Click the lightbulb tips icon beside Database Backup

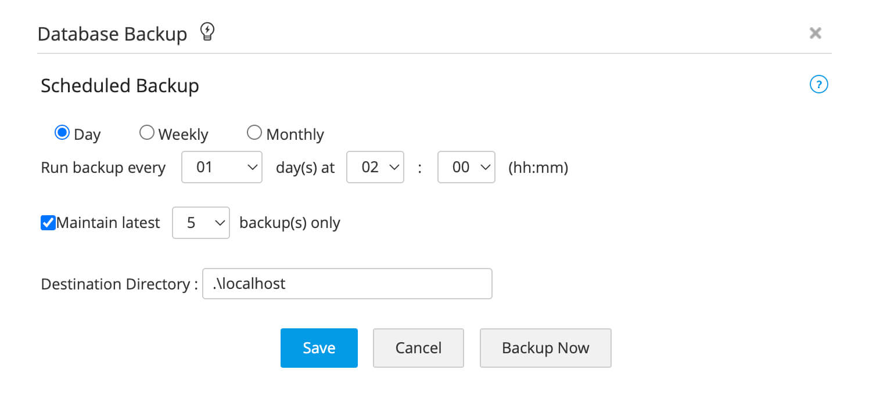(x=207, y=32)
